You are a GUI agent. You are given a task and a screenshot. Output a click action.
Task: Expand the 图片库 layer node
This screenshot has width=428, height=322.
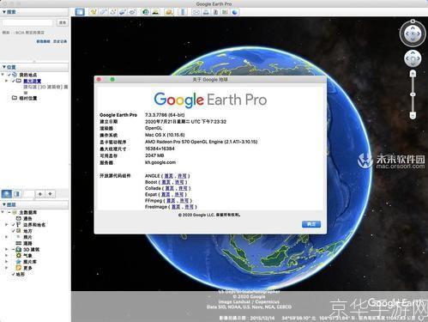coord(7,262)
